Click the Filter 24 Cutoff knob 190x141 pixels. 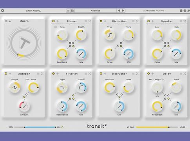coord(81,87)
